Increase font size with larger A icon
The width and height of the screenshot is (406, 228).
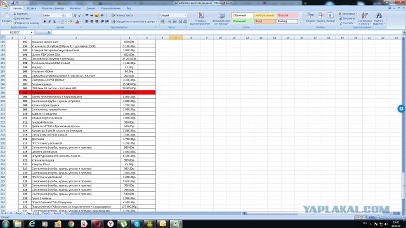pos(75,15)
